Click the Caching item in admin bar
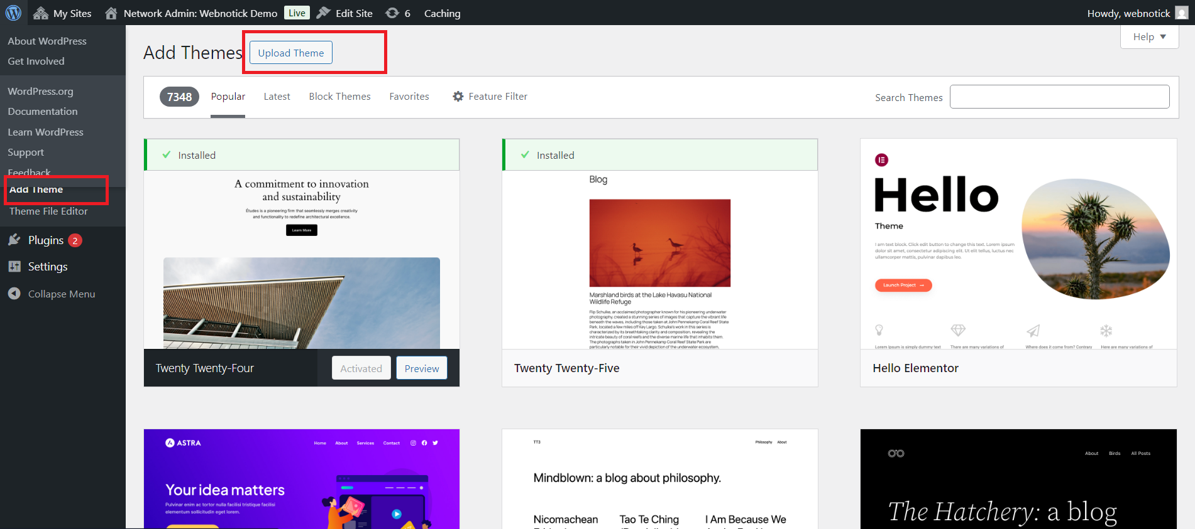The height and width of the screenshot is (529, 1195). (442, 13)
